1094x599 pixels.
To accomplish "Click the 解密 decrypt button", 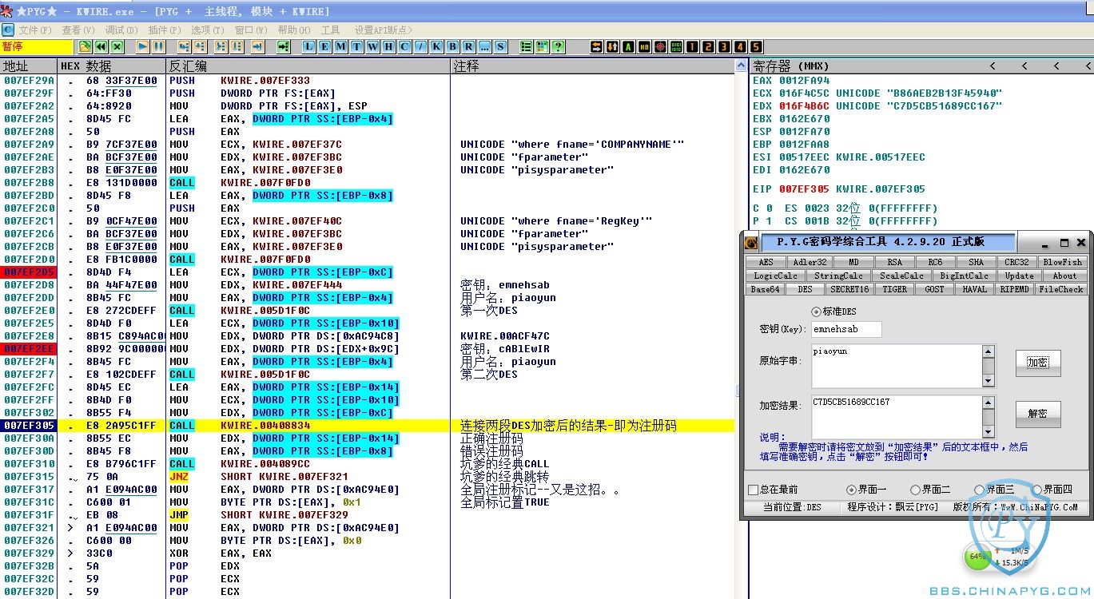I will tap(1038, 414).
